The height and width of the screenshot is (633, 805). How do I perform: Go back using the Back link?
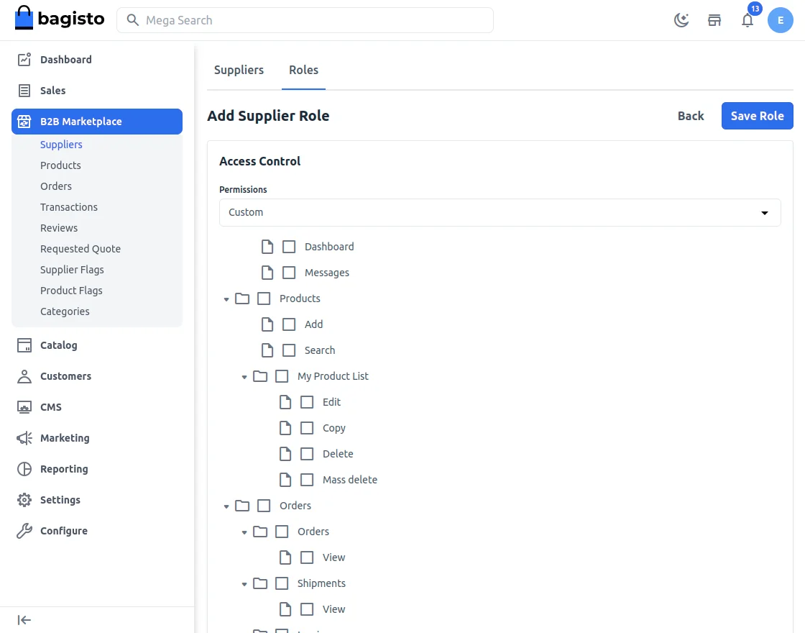click(x=690, y=115)
